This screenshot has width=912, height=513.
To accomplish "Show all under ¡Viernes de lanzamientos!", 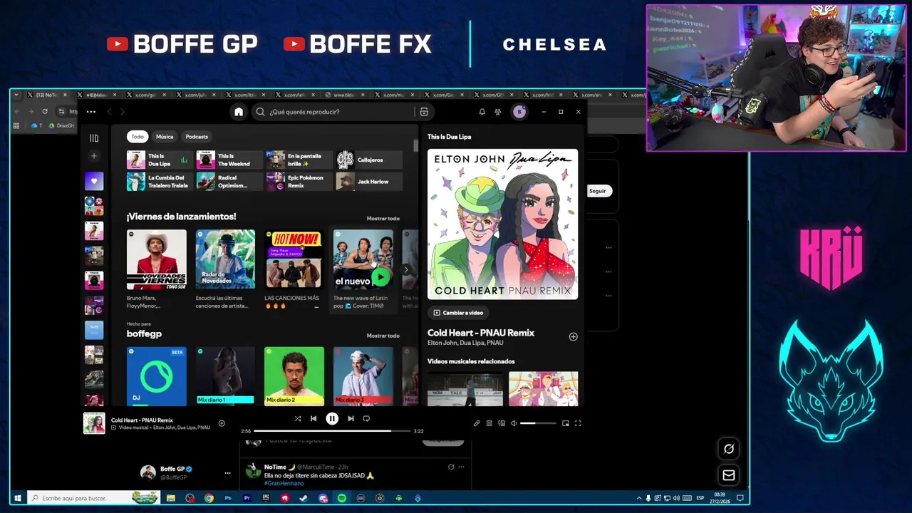I will coord(383,219).
